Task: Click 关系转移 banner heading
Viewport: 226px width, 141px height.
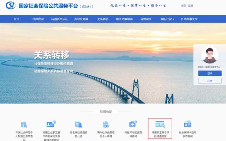Action: click(x=52, y=55)
